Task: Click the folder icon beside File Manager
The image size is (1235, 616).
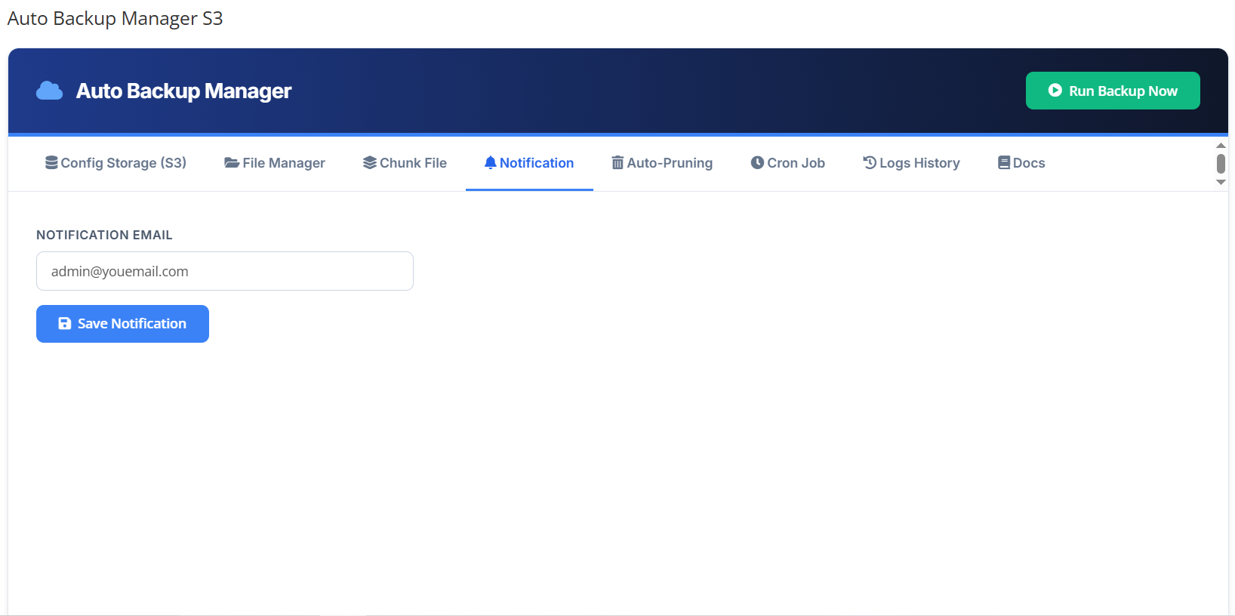Action: pyautogui.click(x=232, y=163)
